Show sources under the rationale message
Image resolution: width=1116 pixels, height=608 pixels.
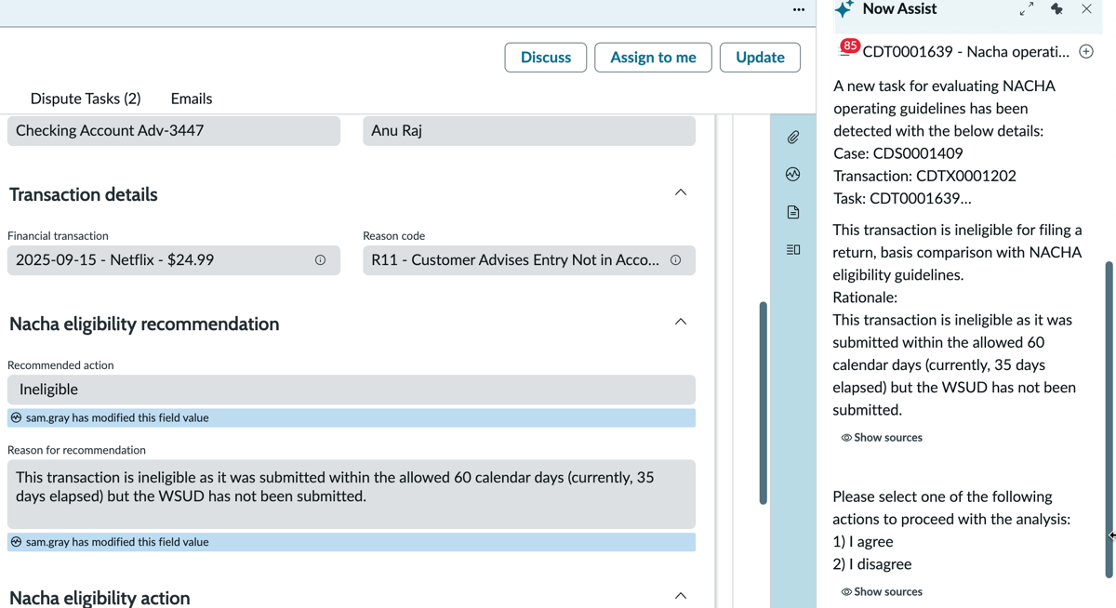pyautogui.click(x=882, y=438)
